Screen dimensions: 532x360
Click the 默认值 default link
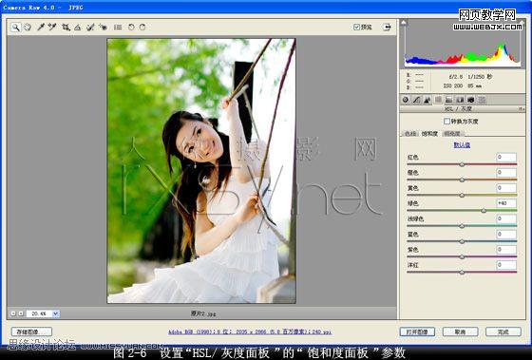point(462,145)
